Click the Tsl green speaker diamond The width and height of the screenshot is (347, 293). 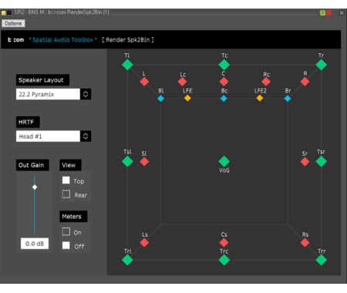127,161
